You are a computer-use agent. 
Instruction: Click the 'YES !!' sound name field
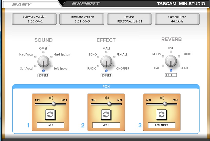[106, 125]
